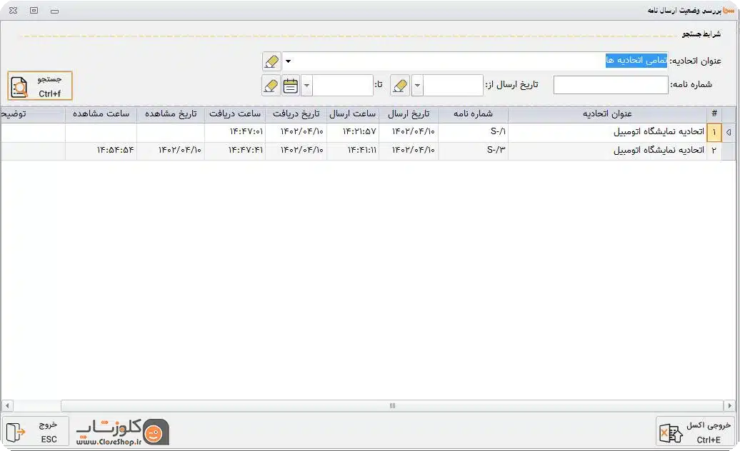
Task: Maximize the window from the title bar
Action: [34, 11]
